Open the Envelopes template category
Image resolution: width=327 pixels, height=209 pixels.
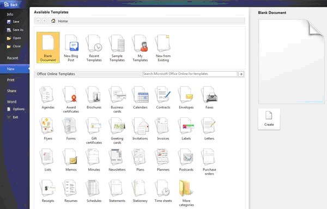[x=186, y=98]
